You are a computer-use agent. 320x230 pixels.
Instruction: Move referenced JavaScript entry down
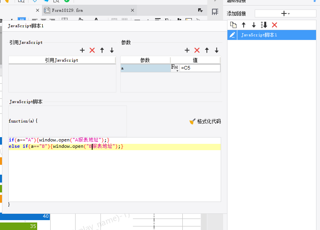pyautogui.click(x=112, y=50)
